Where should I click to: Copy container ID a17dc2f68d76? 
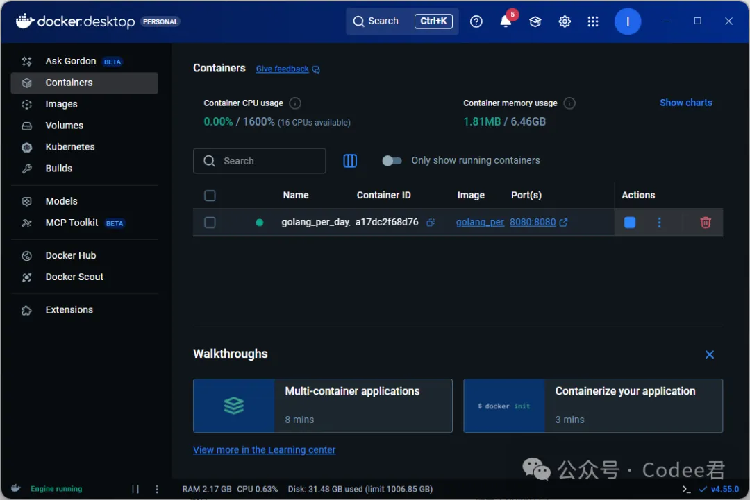[430, 223]
